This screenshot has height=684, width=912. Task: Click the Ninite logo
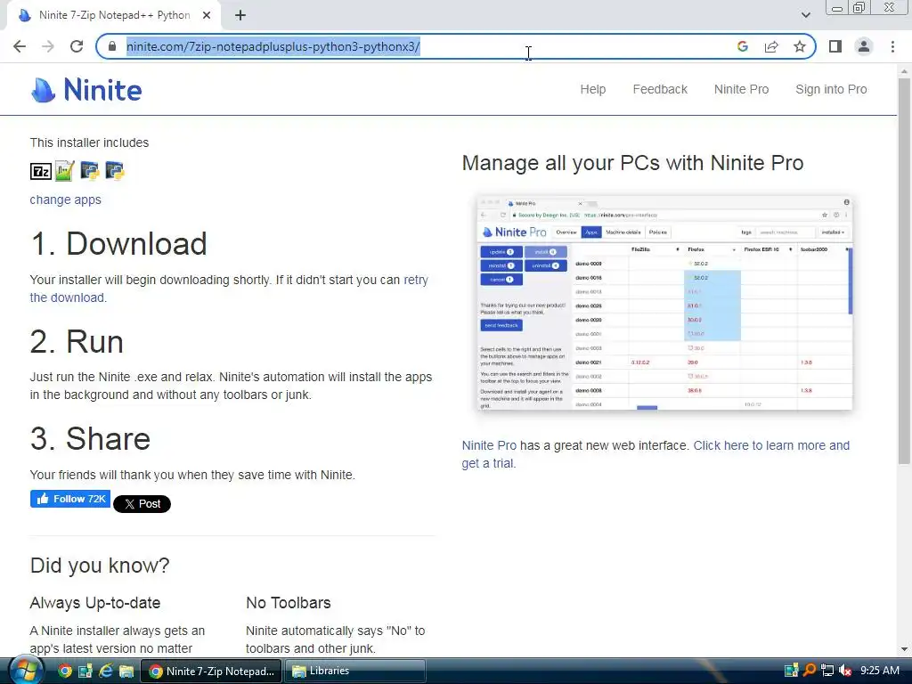(x=86, y=90)
